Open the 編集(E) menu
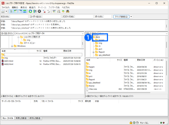 point(15,8)
